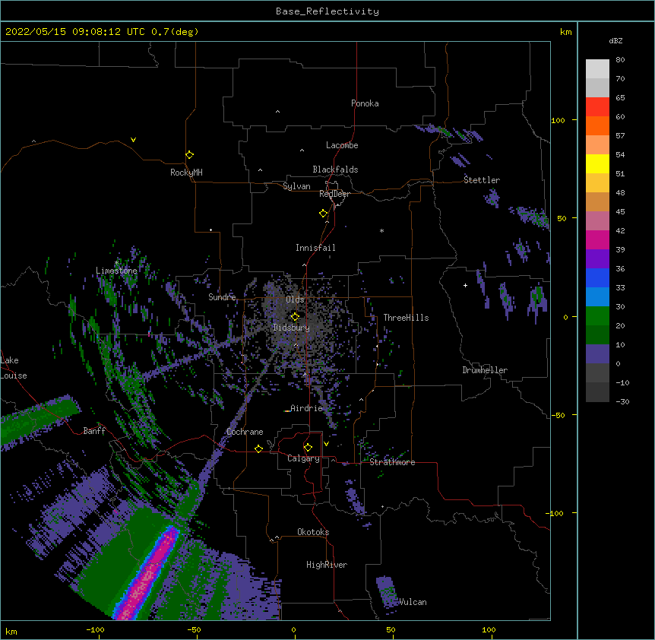Click the Blackfalds town label

(335, 170)
